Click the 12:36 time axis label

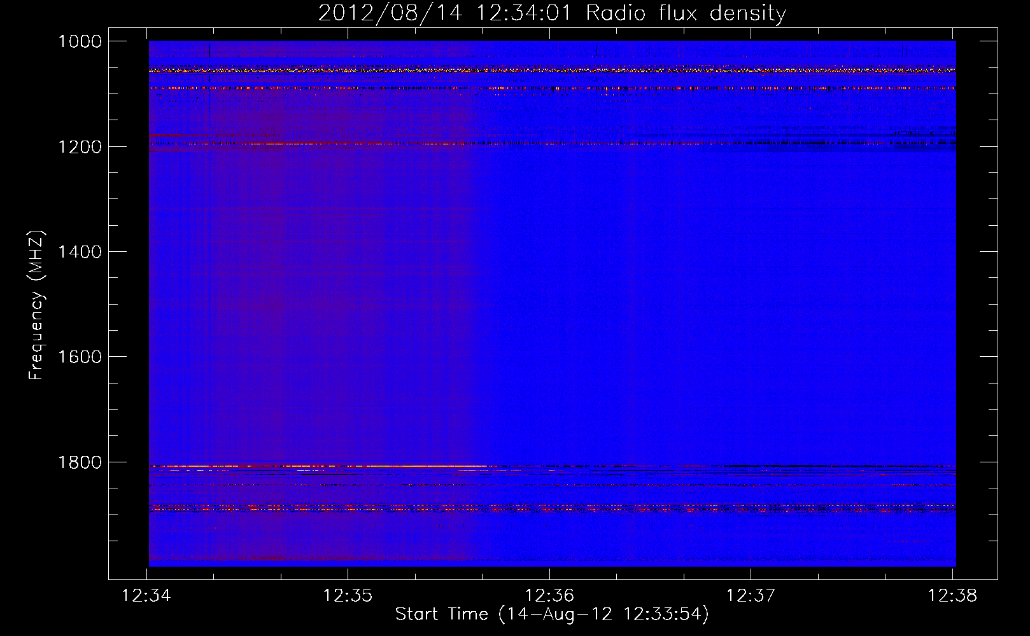point(549,596)
